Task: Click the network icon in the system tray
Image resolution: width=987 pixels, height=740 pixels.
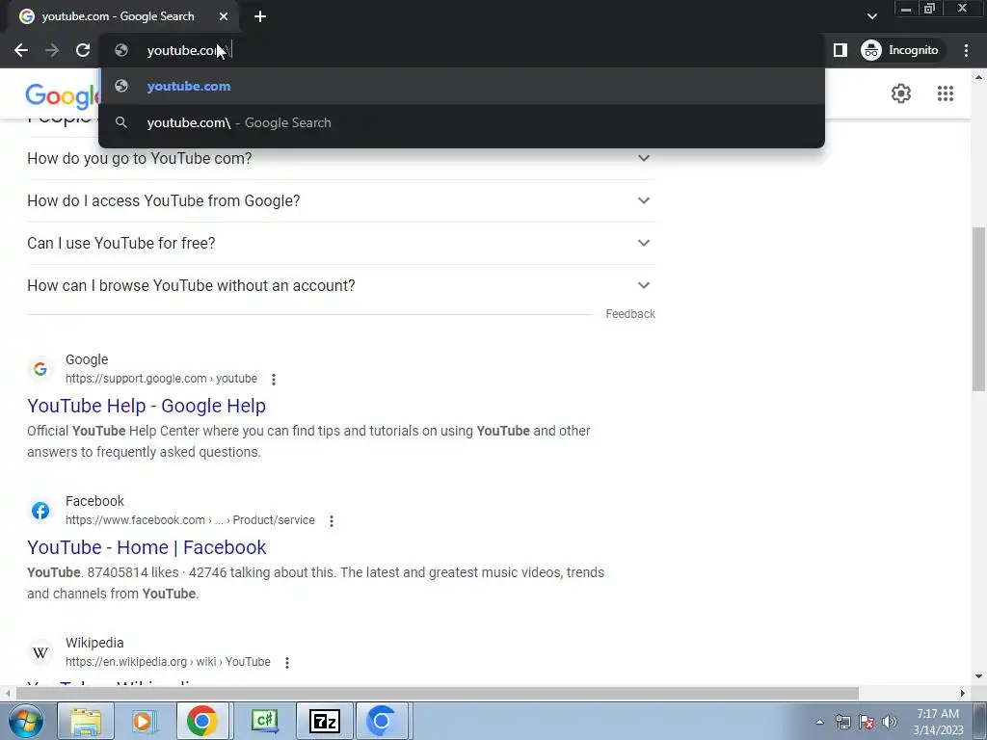Action: [842, 722]
